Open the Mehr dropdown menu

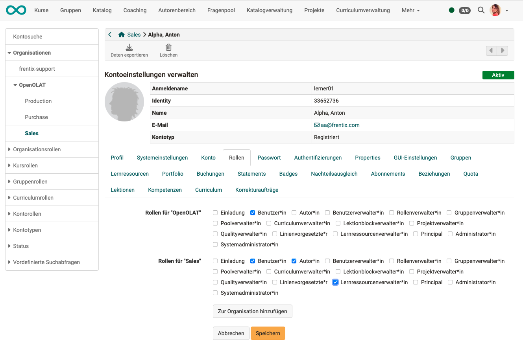coord(410,10)
